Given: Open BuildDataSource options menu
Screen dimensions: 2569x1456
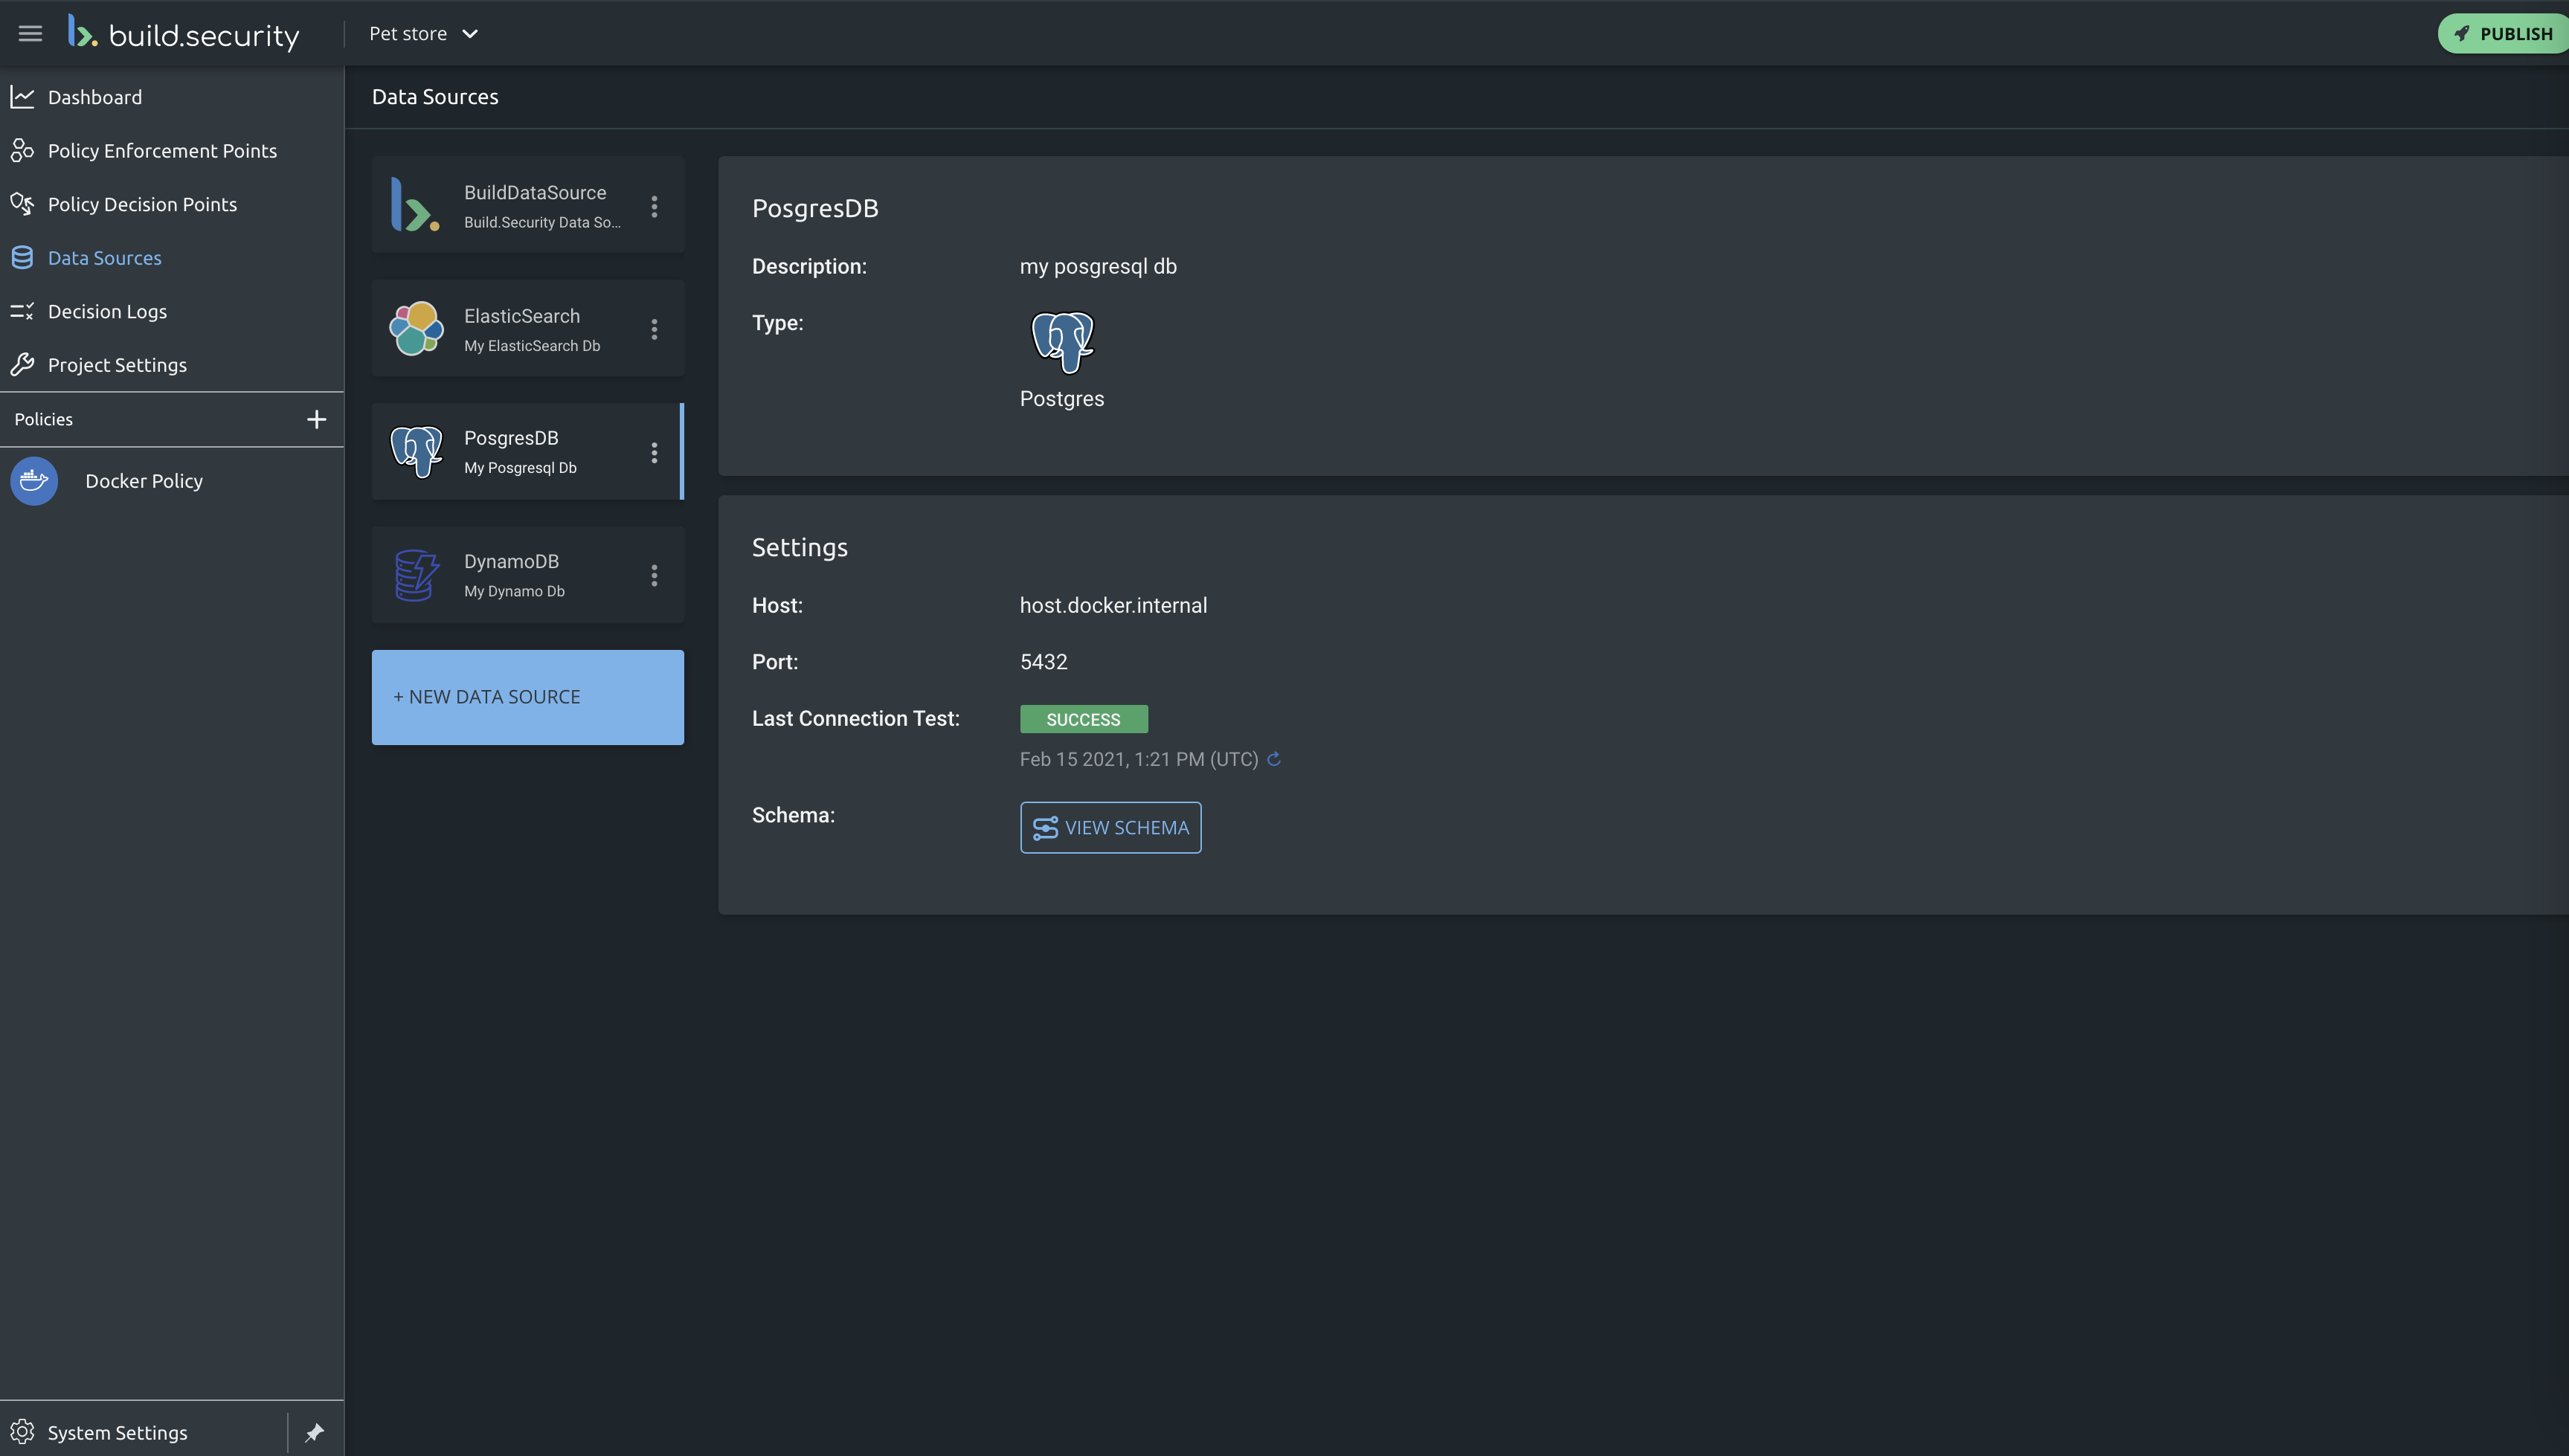Looking at the screenshot, I should (x=654, y=206).
